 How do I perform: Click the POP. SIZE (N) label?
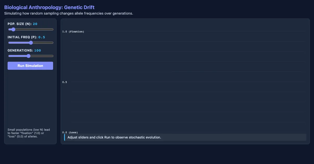point(20,24)
